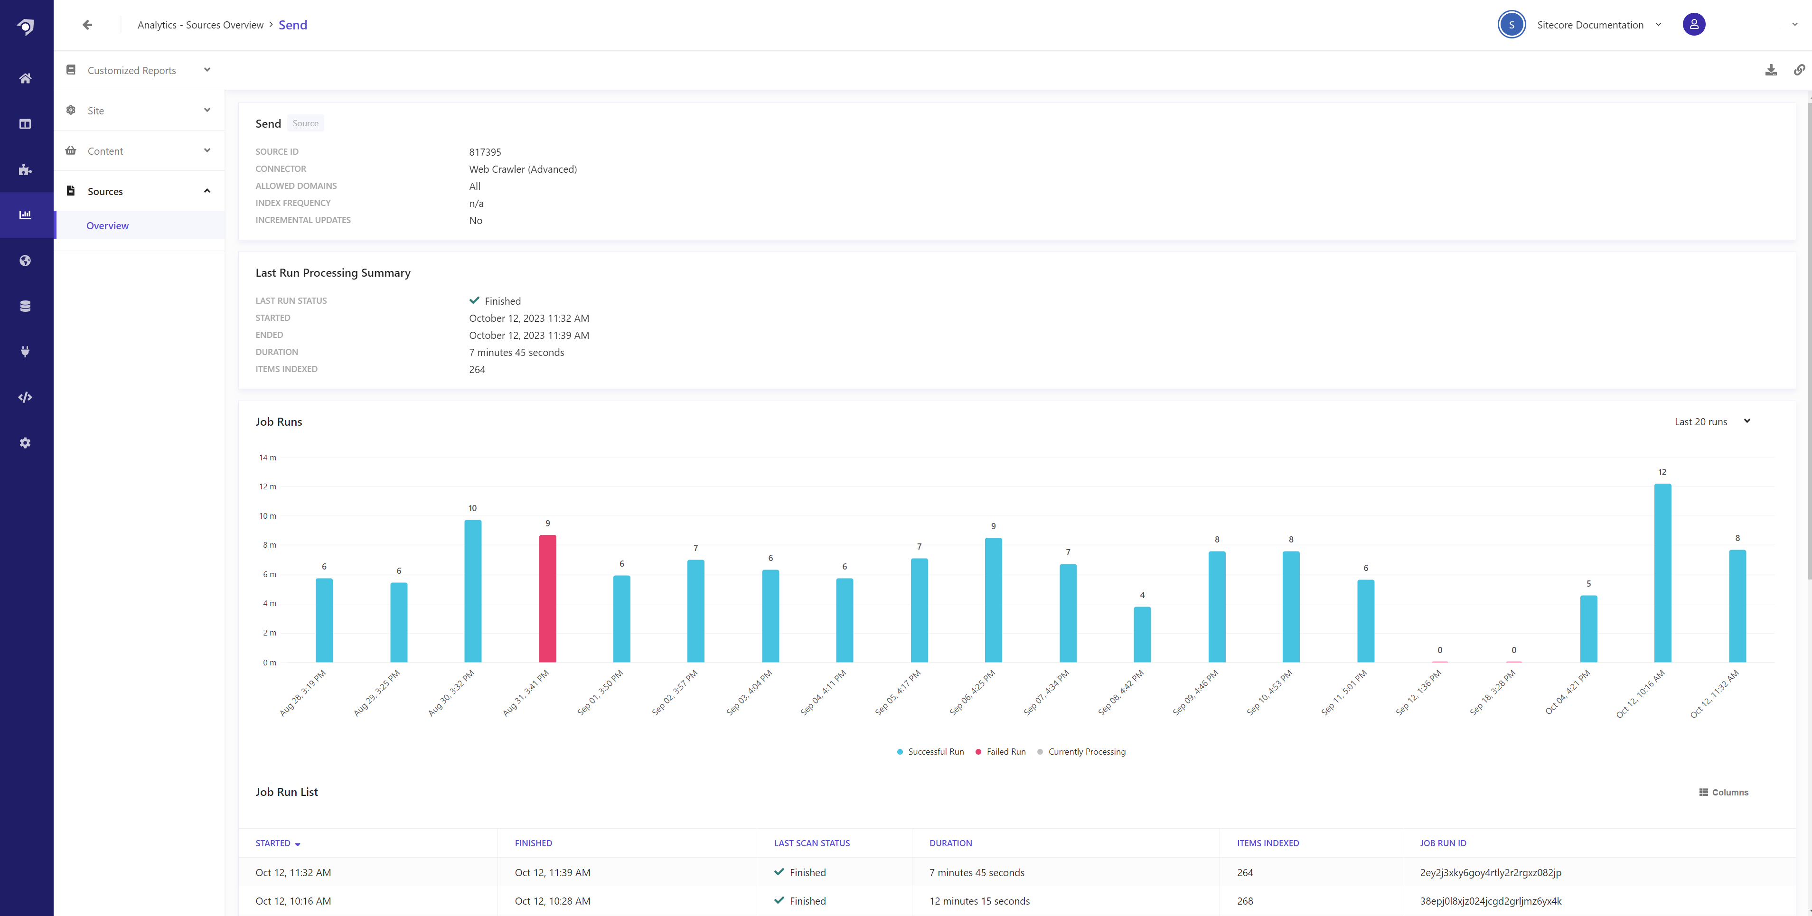
Task: Click the tallest Oct 12, 10:16 AM bar
Action: [x=1662, y=574]
